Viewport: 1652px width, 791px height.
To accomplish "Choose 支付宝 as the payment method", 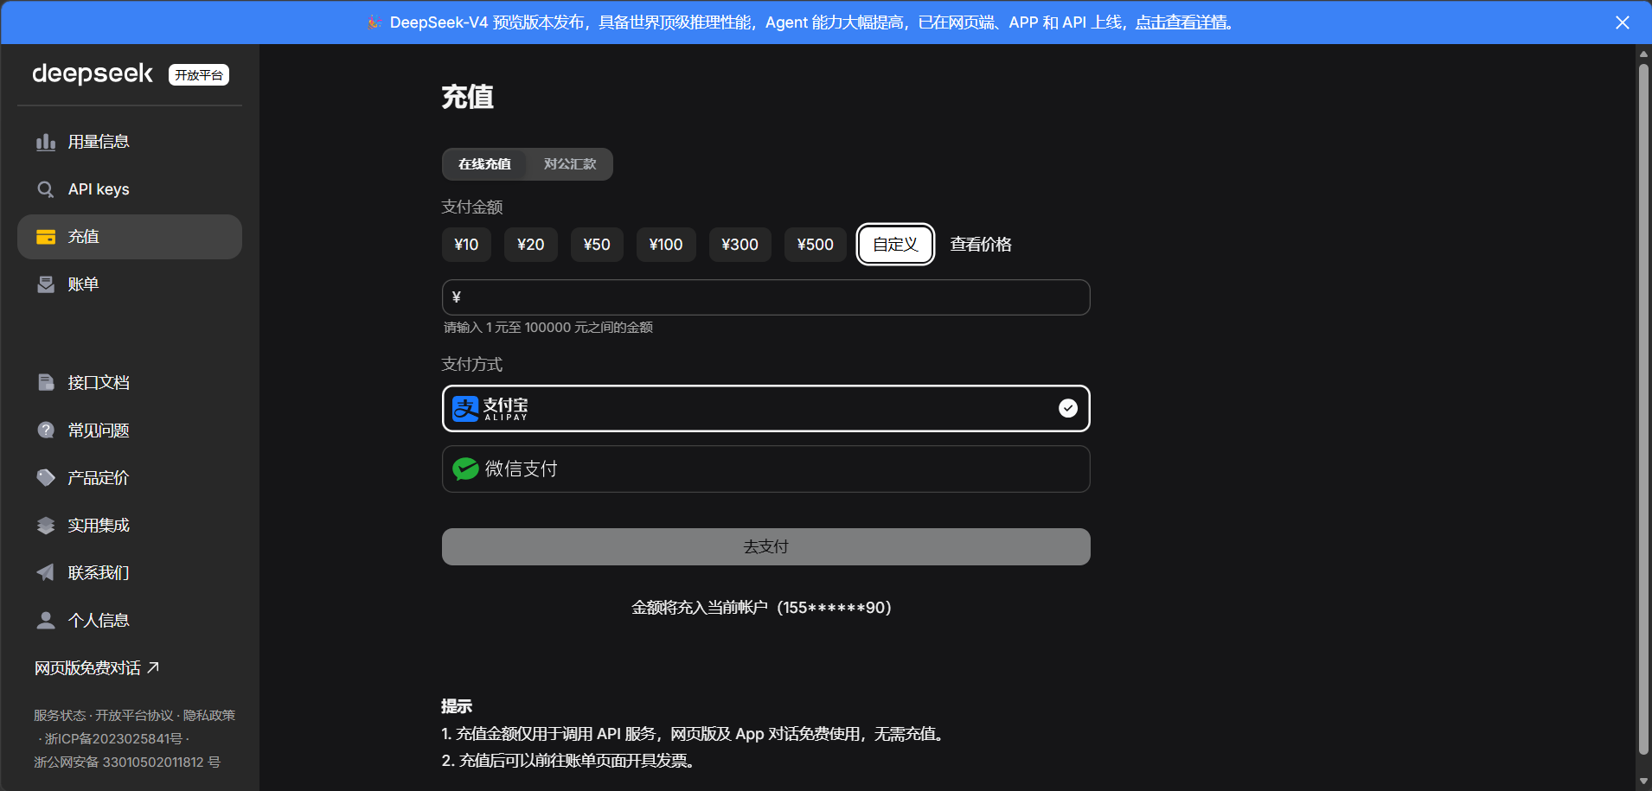I will coord(765,408).
